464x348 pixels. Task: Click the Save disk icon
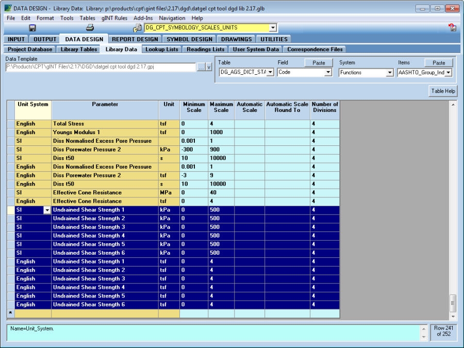[32, 28]
